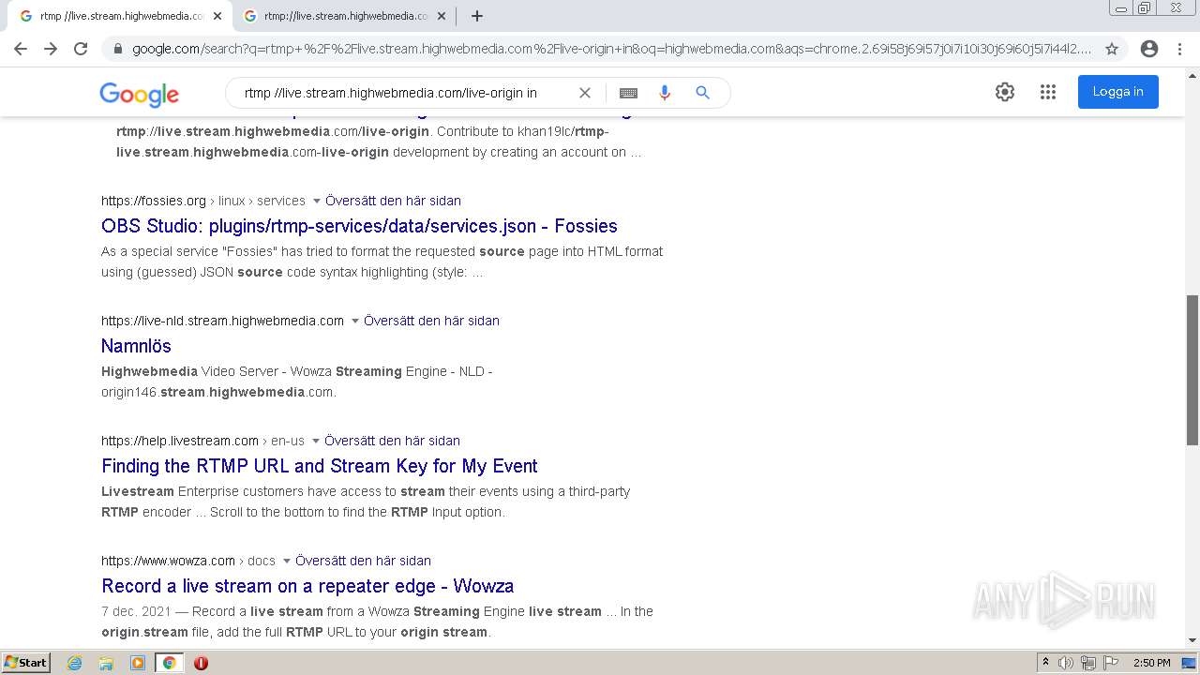Click the browser forward arrow
The image size is (1200, 675).
point(51,49)
